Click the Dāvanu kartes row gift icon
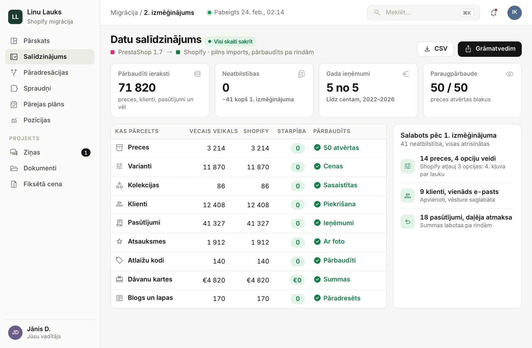This screenshot has width=532, height=348. click(119, 279)
